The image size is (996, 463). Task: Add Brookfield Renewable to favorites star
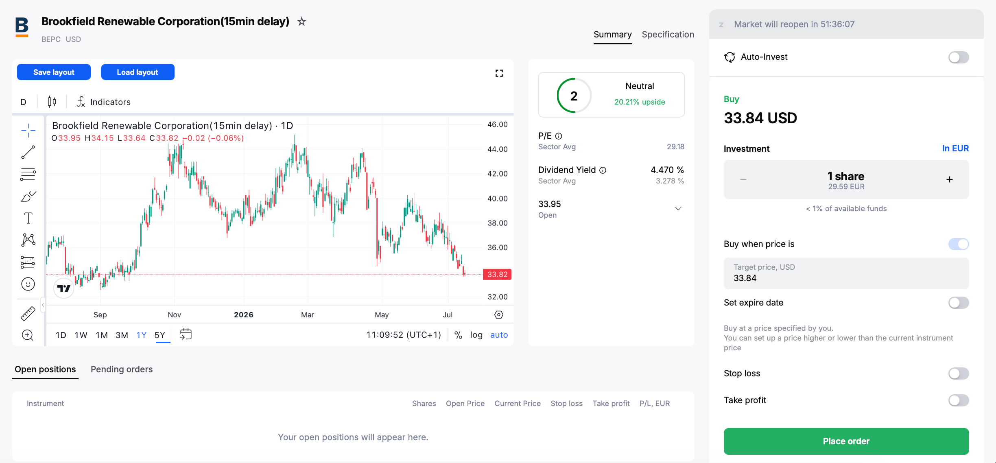[301, 21]
